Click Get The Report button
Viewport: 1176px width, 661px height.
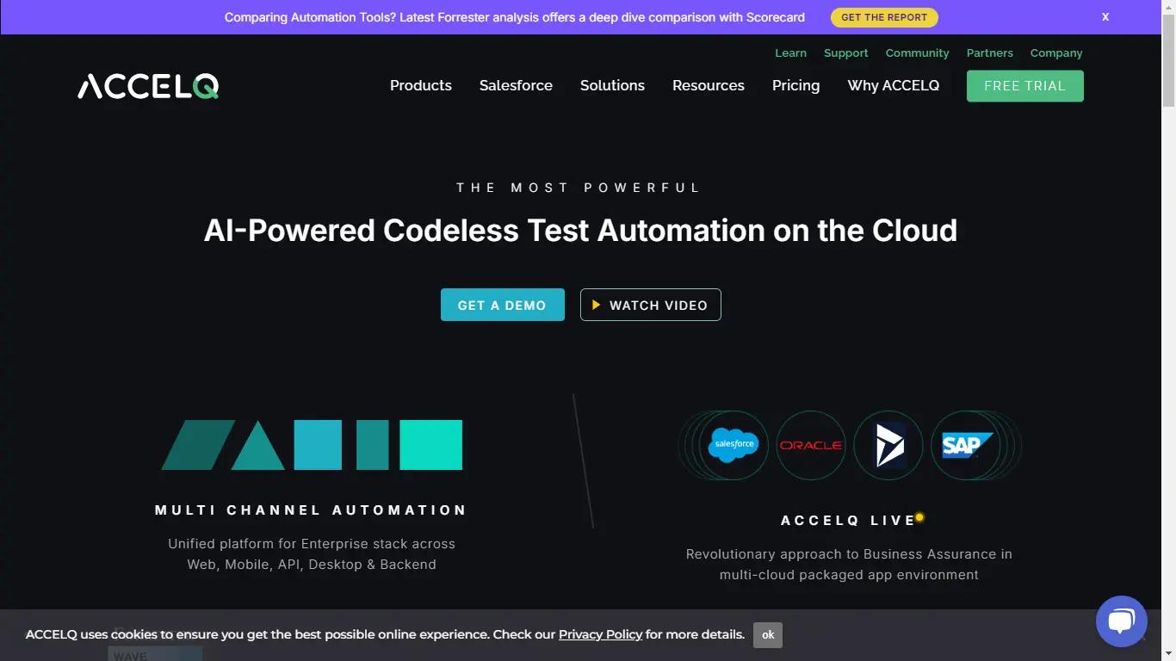click(884, 17)
